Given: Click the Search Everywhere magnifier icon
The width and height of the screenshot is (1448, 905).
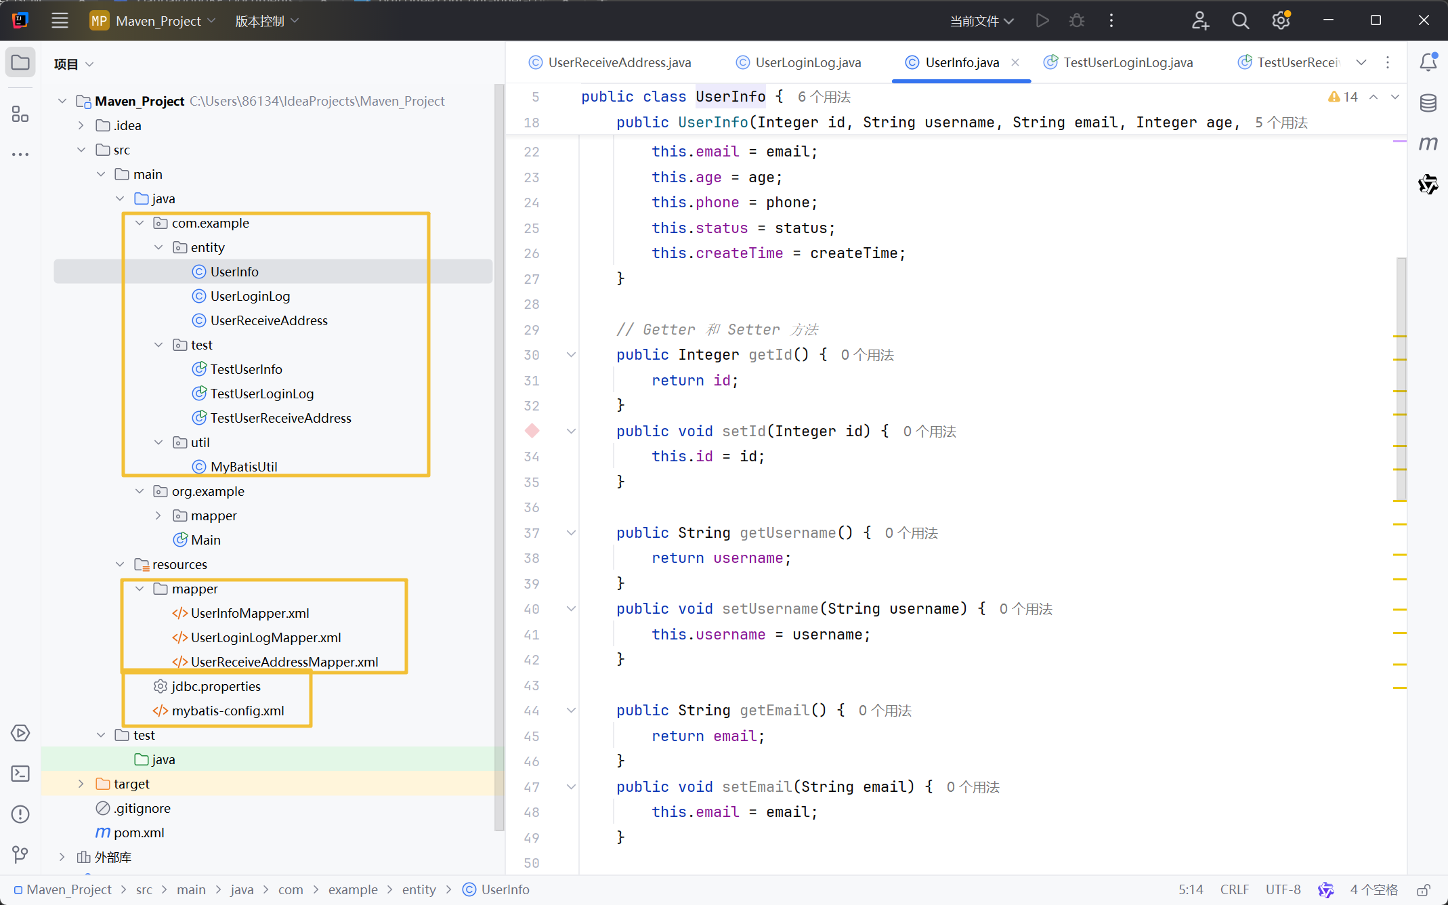Looking at the screenshot, I should coord(1240,21).
